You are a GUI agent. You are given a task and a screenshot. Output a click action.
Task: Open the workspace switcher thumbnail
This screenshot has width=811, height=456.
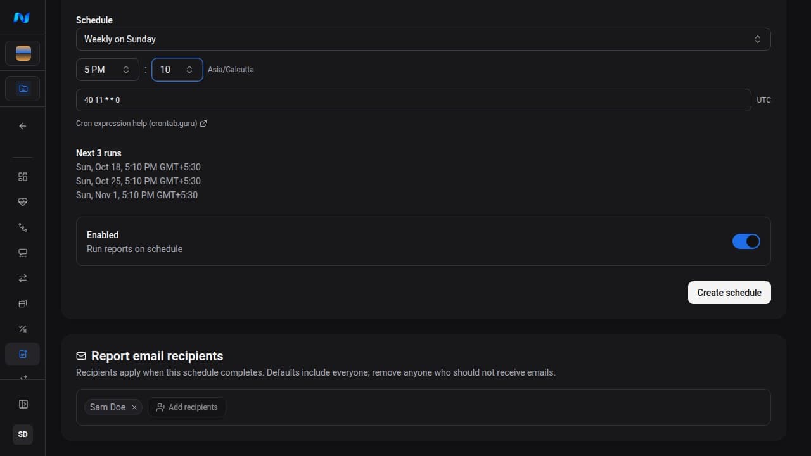click(x=23, y=53)
